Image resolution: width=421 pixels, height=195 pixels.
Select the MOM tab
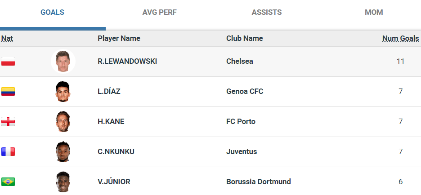(x=374, y=13)
